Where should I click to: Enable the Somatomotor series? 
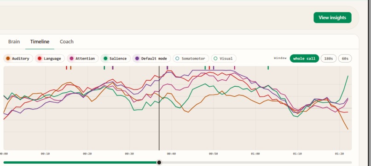[191, 59]
